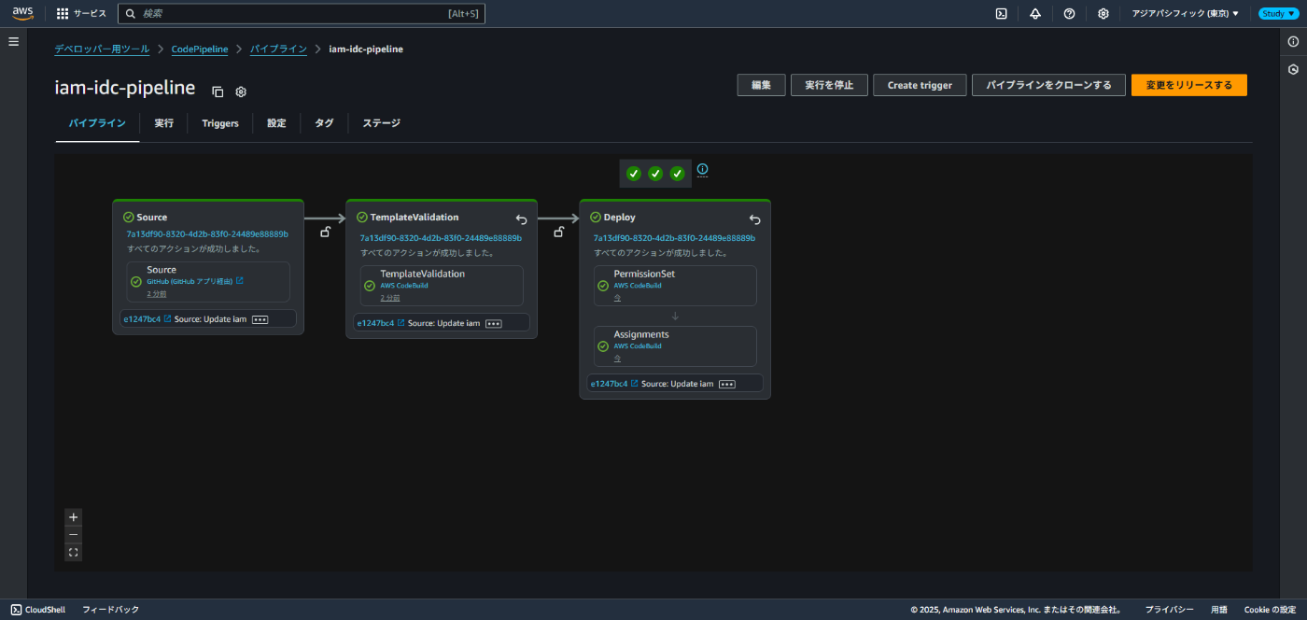
Task: Copy the pipeline name iam-idc-pipeline
Action: pyautogui.click(x=218, y=92)
